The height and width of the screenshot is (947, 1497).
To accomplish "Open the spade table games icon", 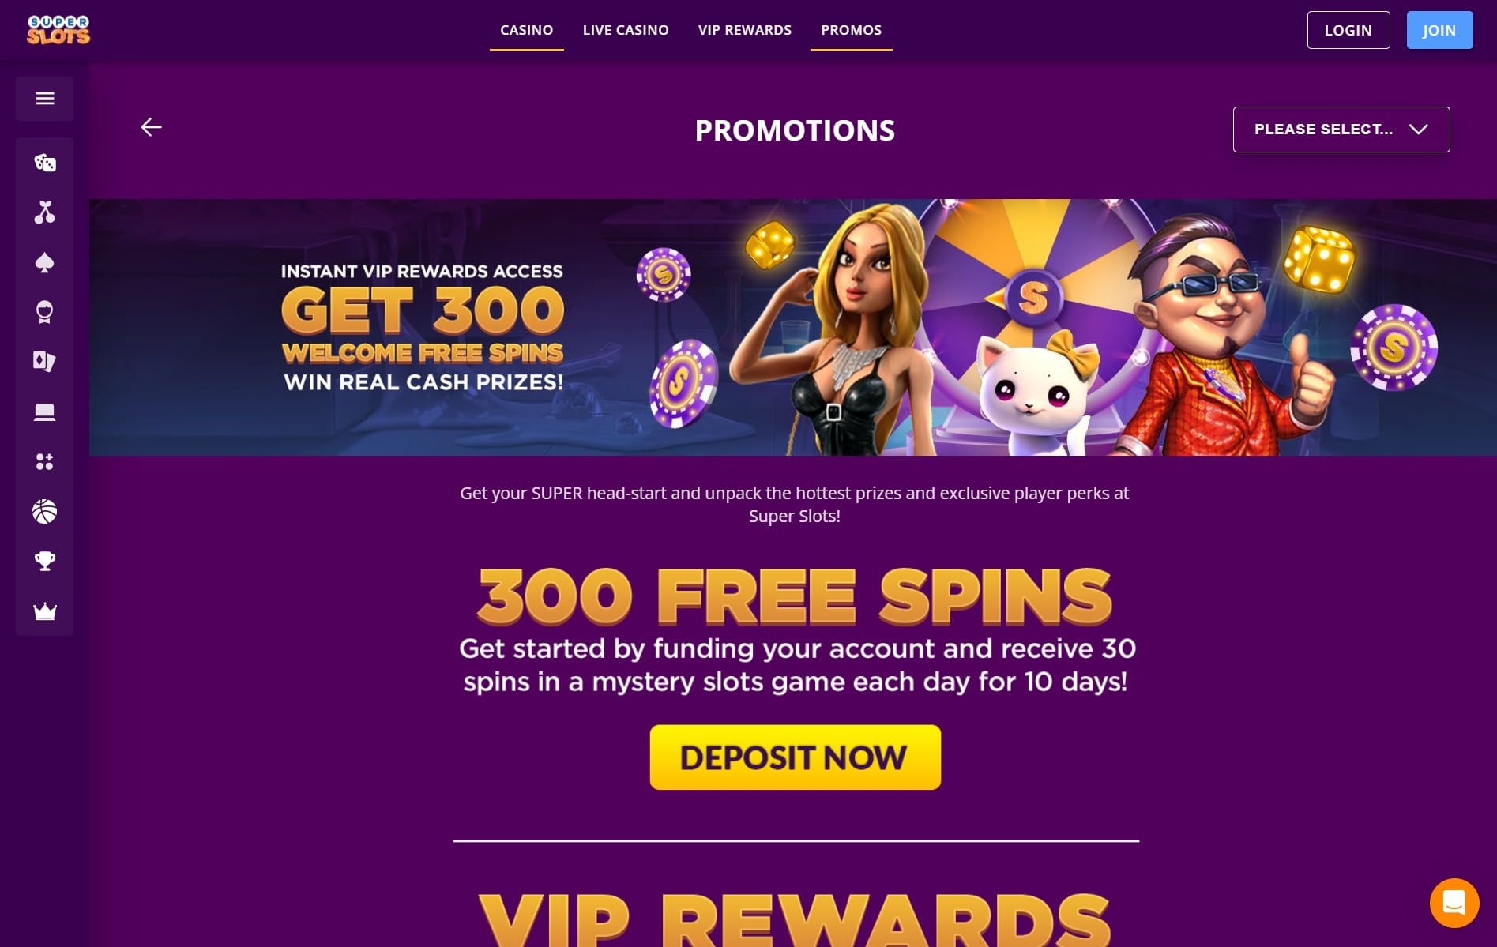I will (x=45, y=262).
